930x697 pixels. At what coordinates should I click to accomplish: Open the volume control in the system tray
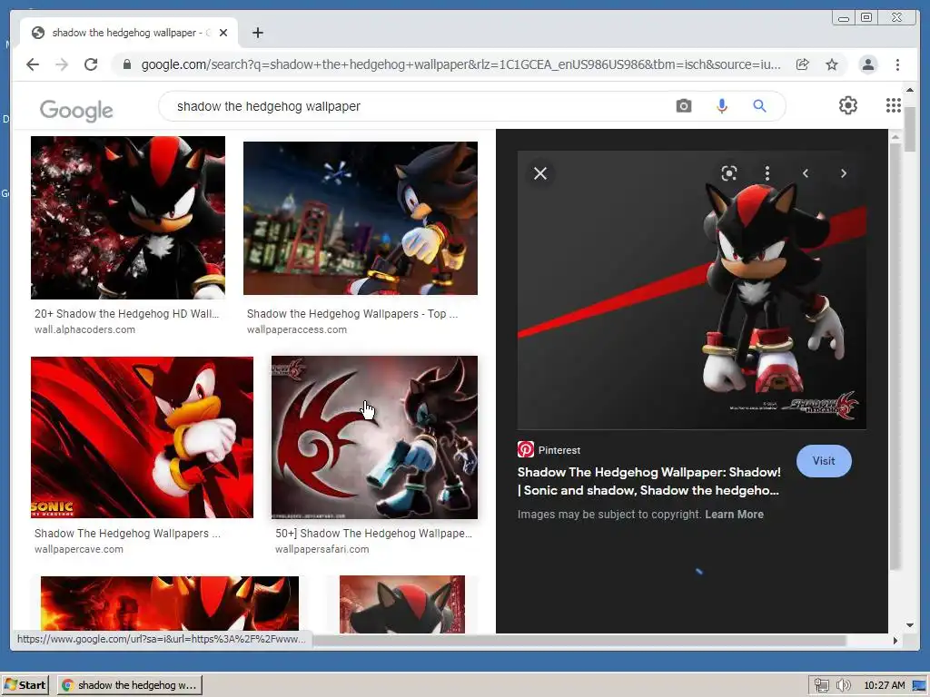843,685
